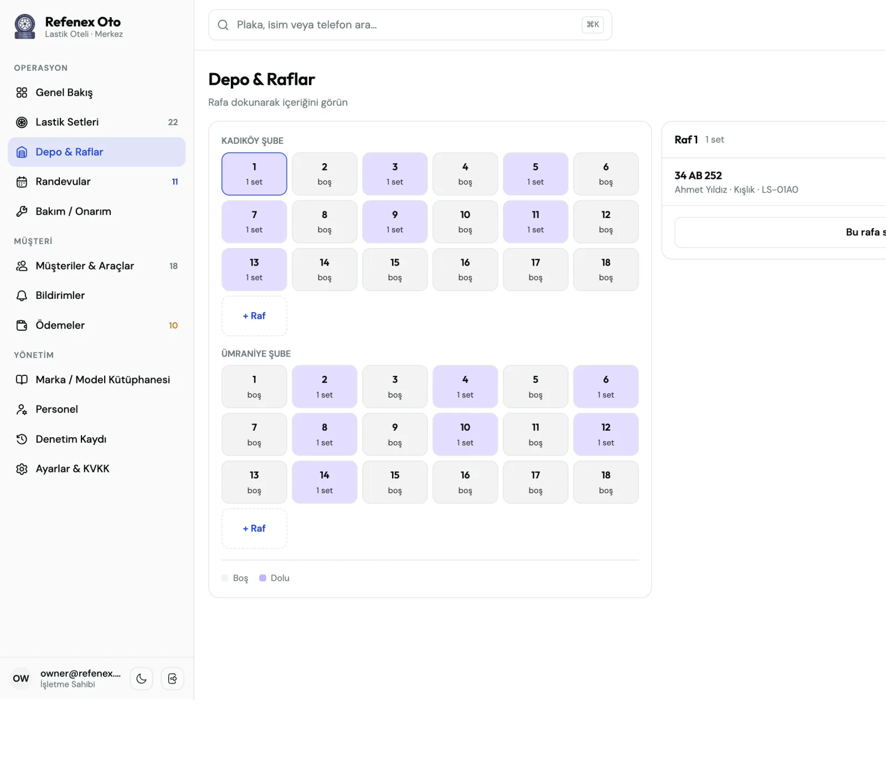
Task: Click the Dolu legend color swatch
Action: (262, 578)
